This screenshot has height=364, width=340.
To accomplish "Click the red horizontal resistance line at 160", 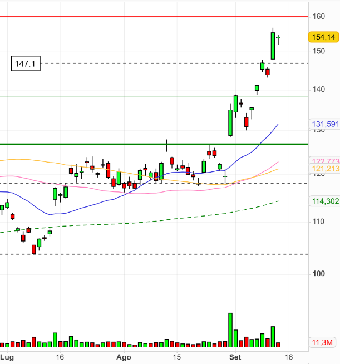I will 154,17.
